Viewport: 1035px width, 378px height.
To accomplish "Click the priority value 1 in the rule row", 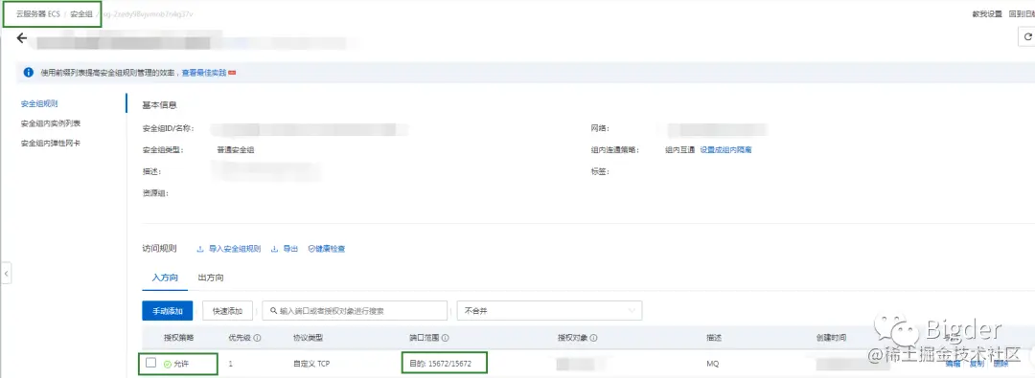I will pos(230,364).
